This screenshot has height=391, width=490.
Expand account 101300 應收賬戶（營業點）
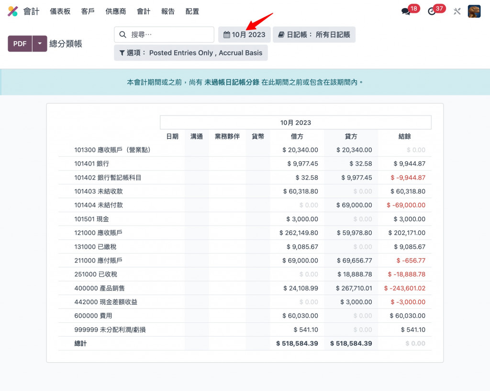coord(112,150)
